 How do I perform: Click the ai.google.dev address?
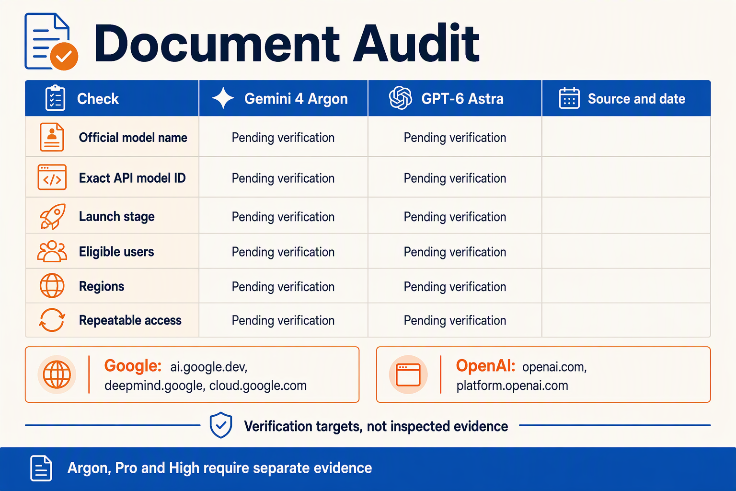point(209,367)
